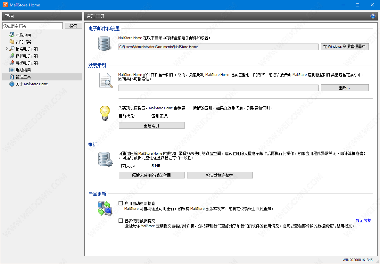Screen dimensions: 380x264
Task: Expand the 搜索电子邮件 tree node arrow
Action: pos(6,49)
